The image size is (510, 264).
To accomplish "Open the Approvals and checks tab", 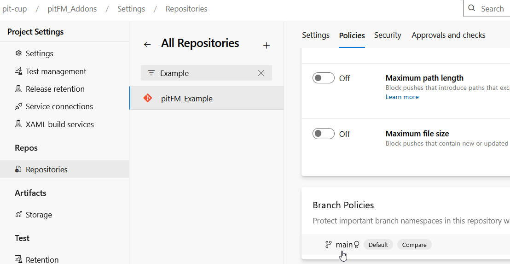I will point(448,35).
